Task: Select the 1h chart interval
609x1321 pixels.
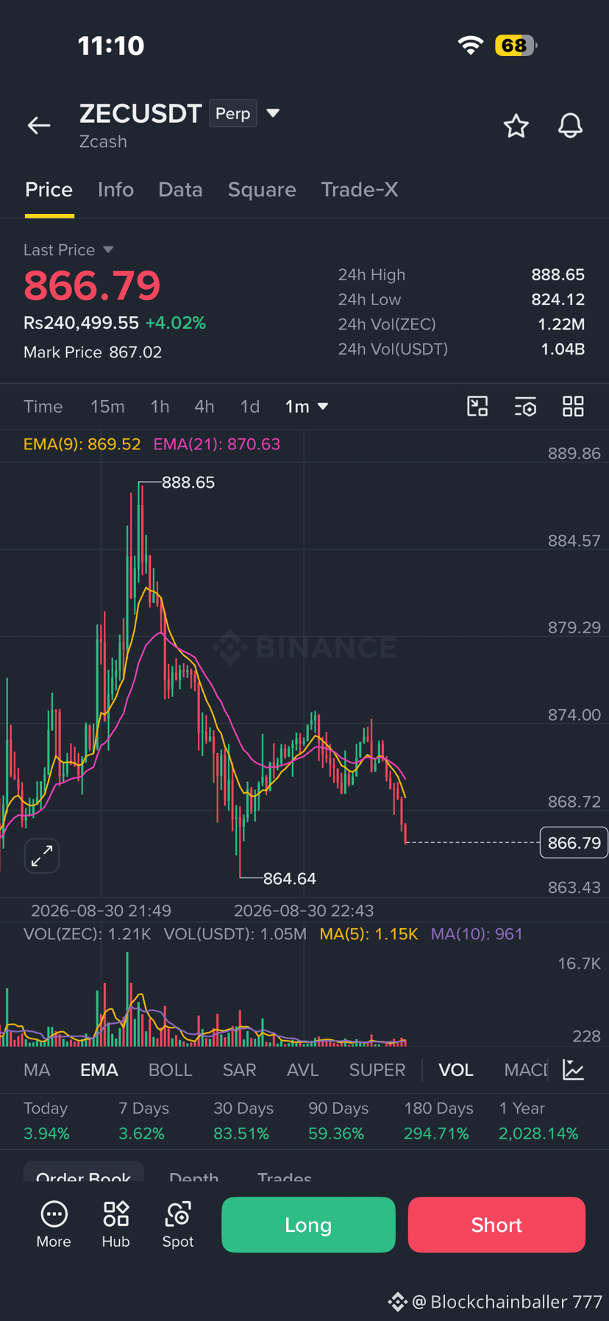Action: (x=160, y=407)
